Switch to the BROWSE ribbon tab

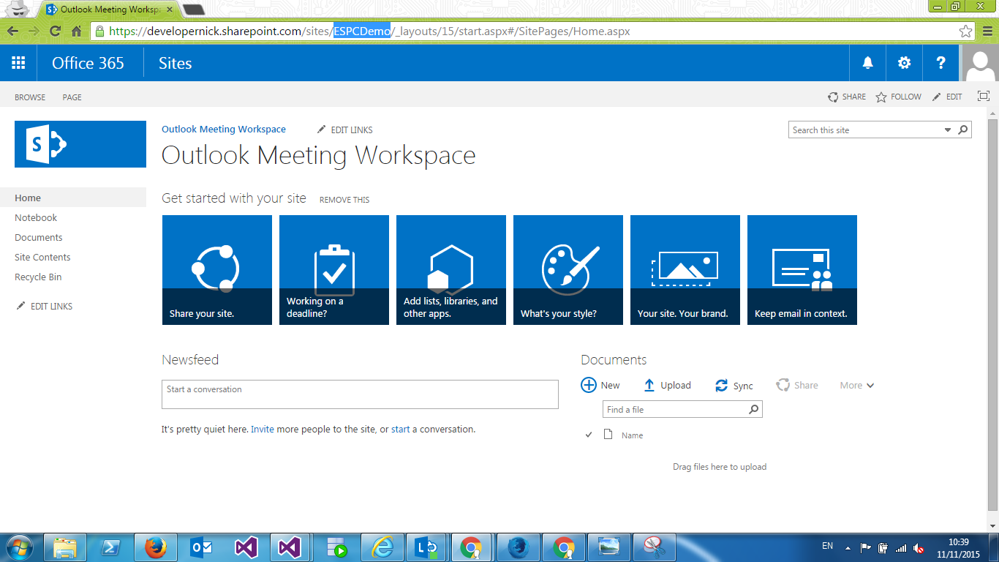point(30,97)
